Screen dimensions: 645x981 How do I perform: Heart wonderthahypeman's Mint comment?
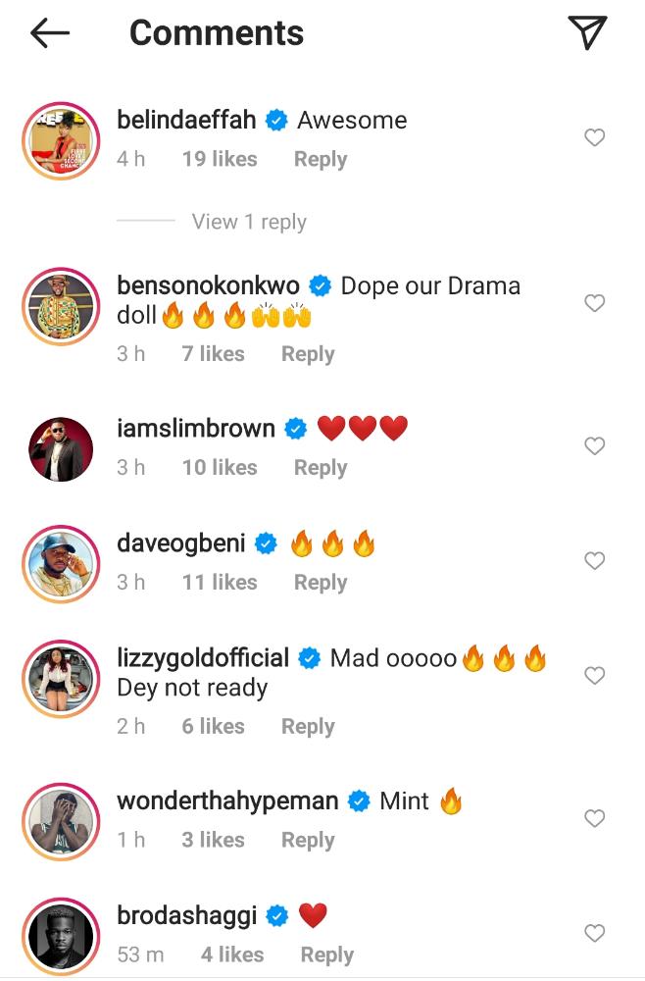(x=594, y=818)
